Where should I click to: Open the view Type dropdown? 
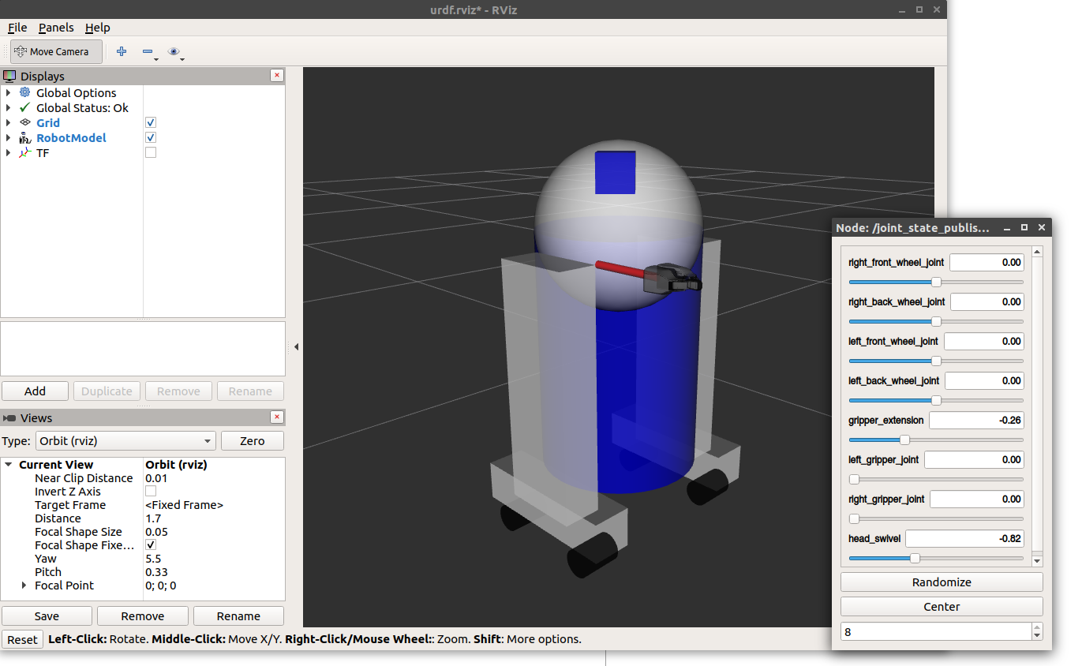[x=126, y=441]
